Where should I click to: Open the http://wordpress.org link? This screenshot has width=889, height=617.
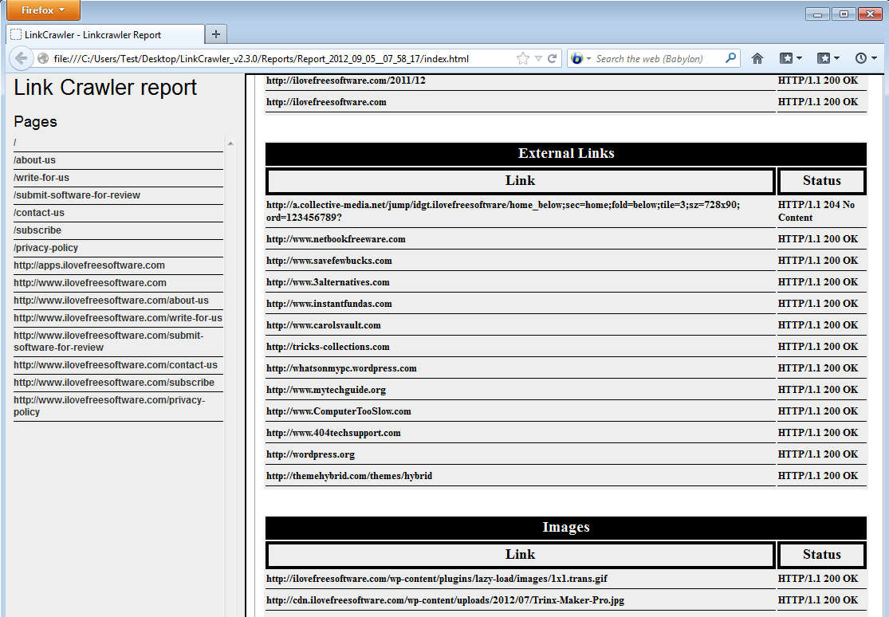click(x=310, y=454)
